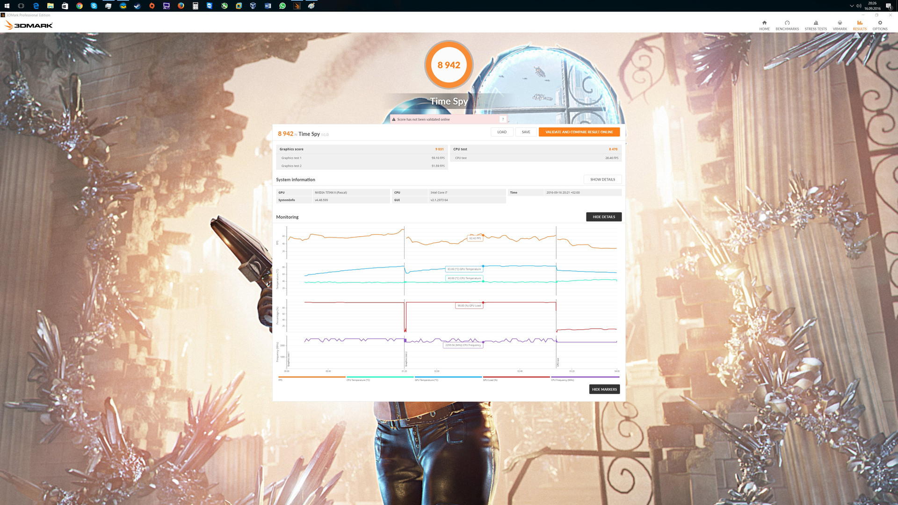The image size is (898, 505).
Task: Open TeamViewer from the taskbar
Action: coord(210,6)
